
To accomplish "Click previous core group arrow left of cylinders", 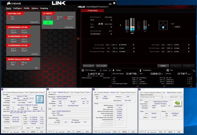I will [x=120, y=25].
